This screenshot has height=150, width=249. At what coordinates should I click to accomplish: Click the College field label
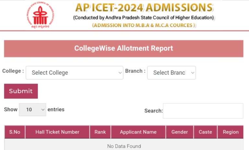[x=13, y=71]
